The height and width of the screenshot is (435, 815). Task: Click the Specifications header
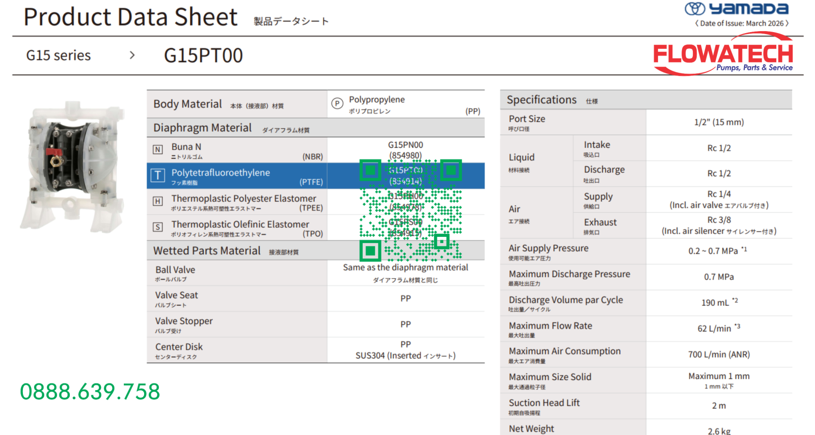(541, 100)
